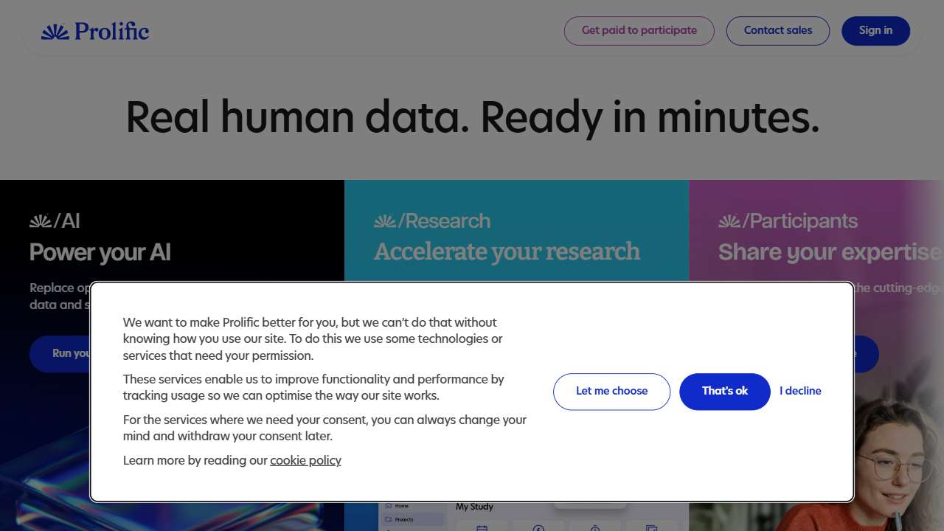This screenshot has width=944, height=531.
Task: Click the 'My Study' title in preview
Action: point(474,507)
